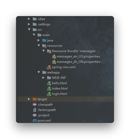
Task: Expand the WEB-INF folder arrow
Action: pos(43,78)
